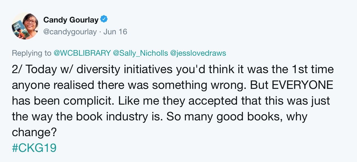
Task: Open the @candygourlay handle
Action: click(70, 32)
